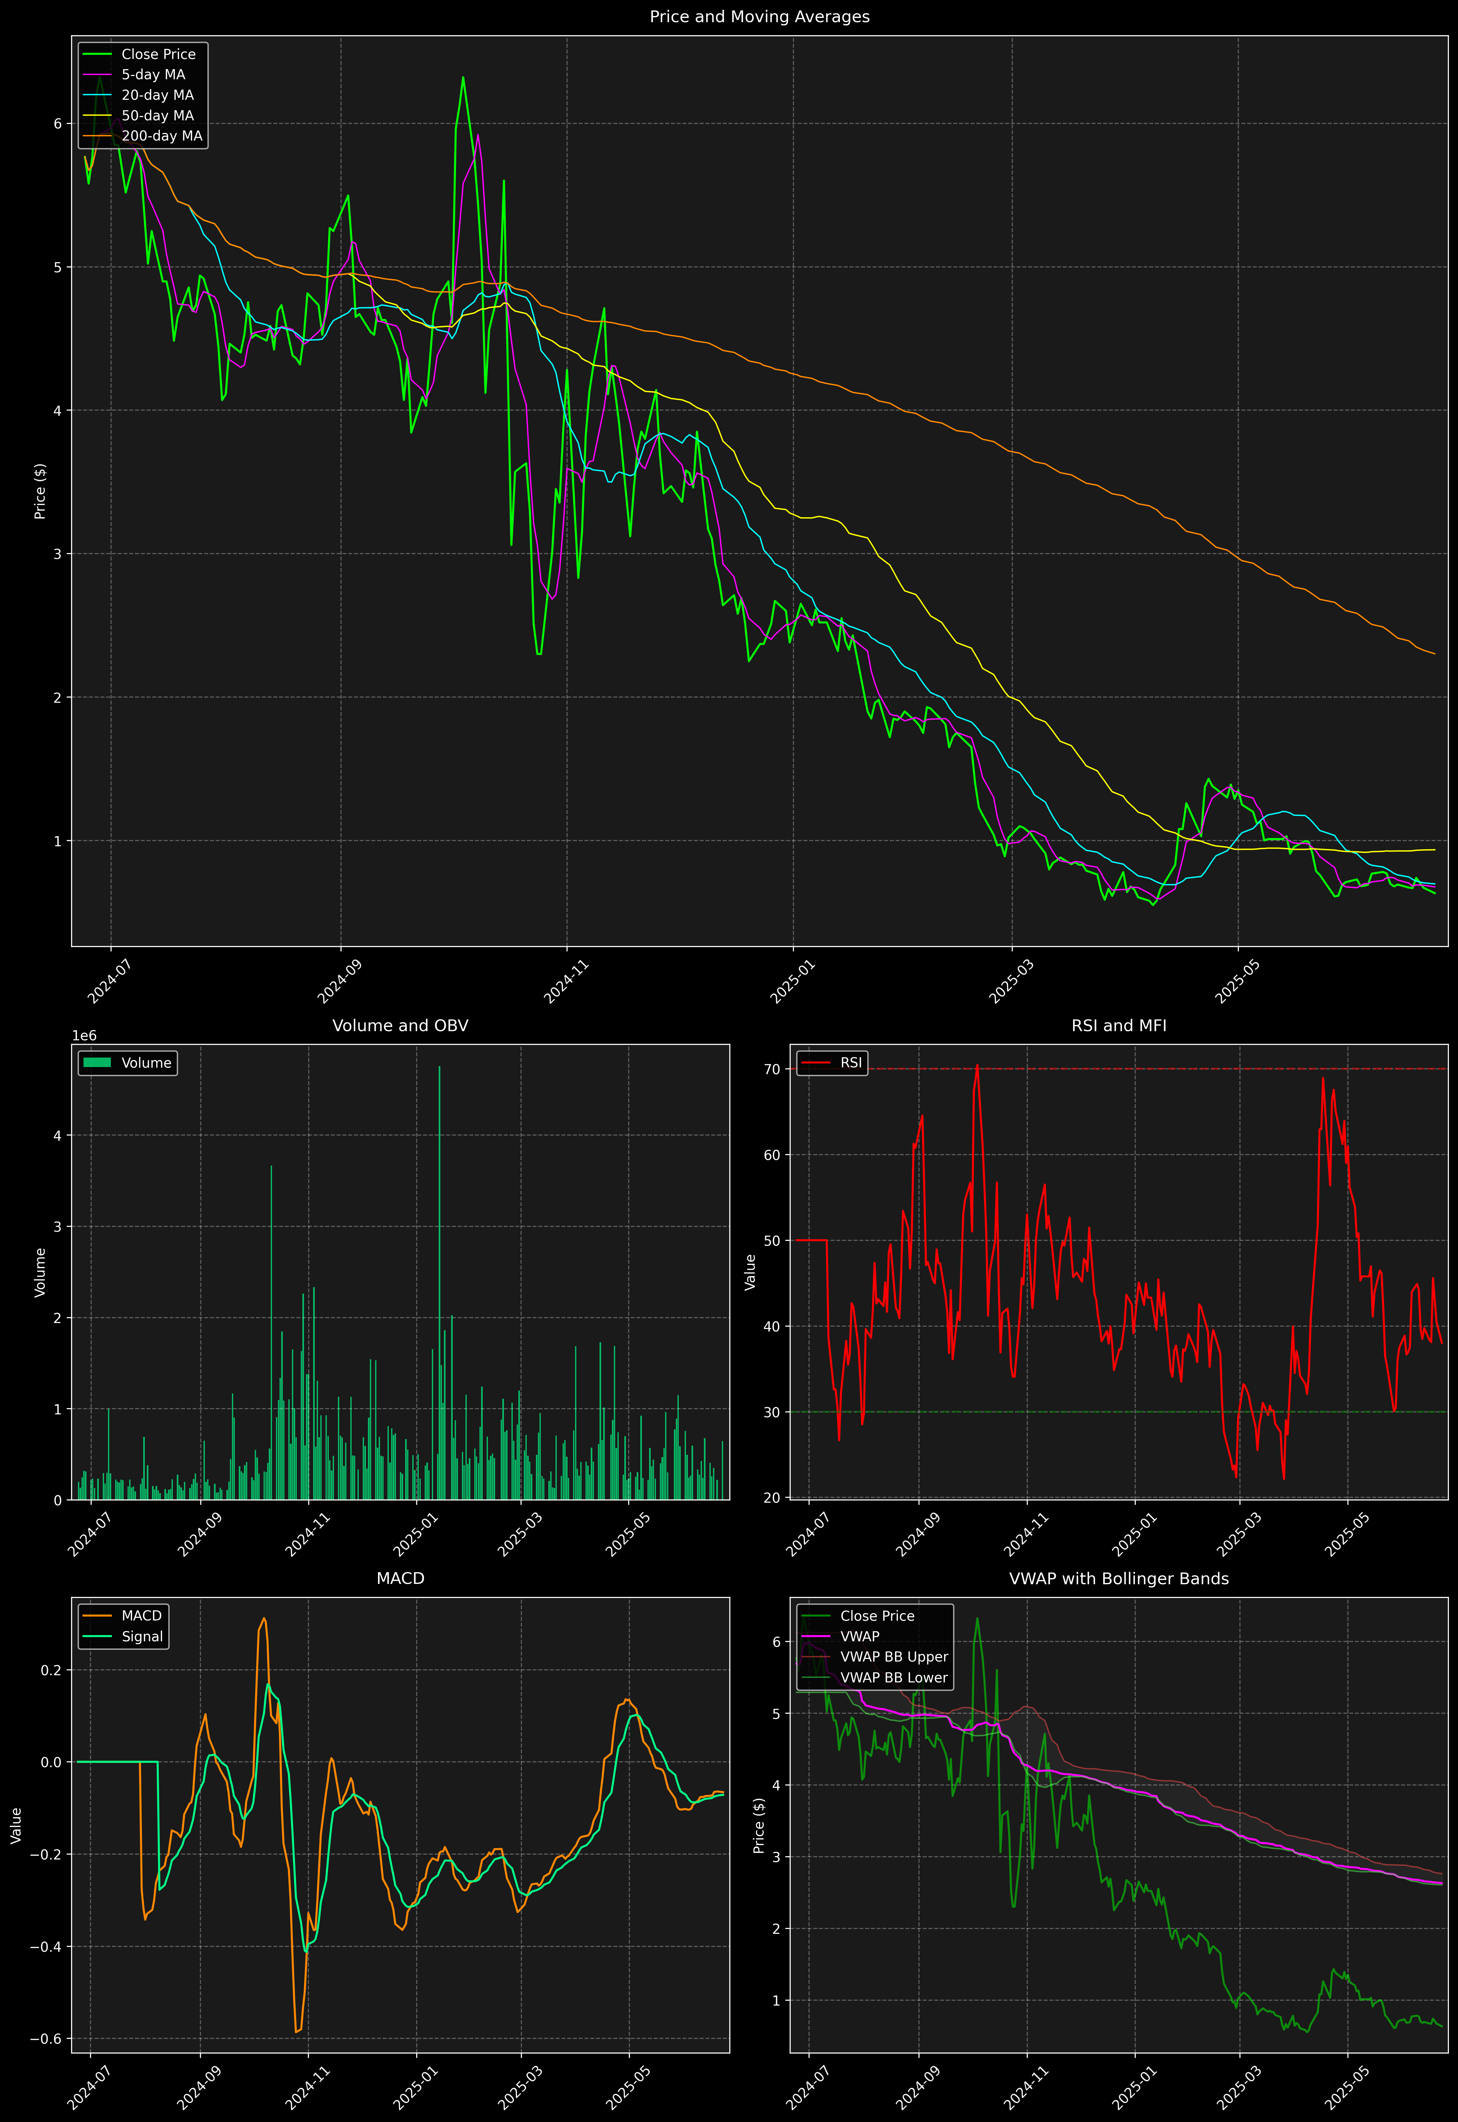Select "Close Price" in the top chart legend
This screenshot has width=1458, height=2122.
coord(158,55)
